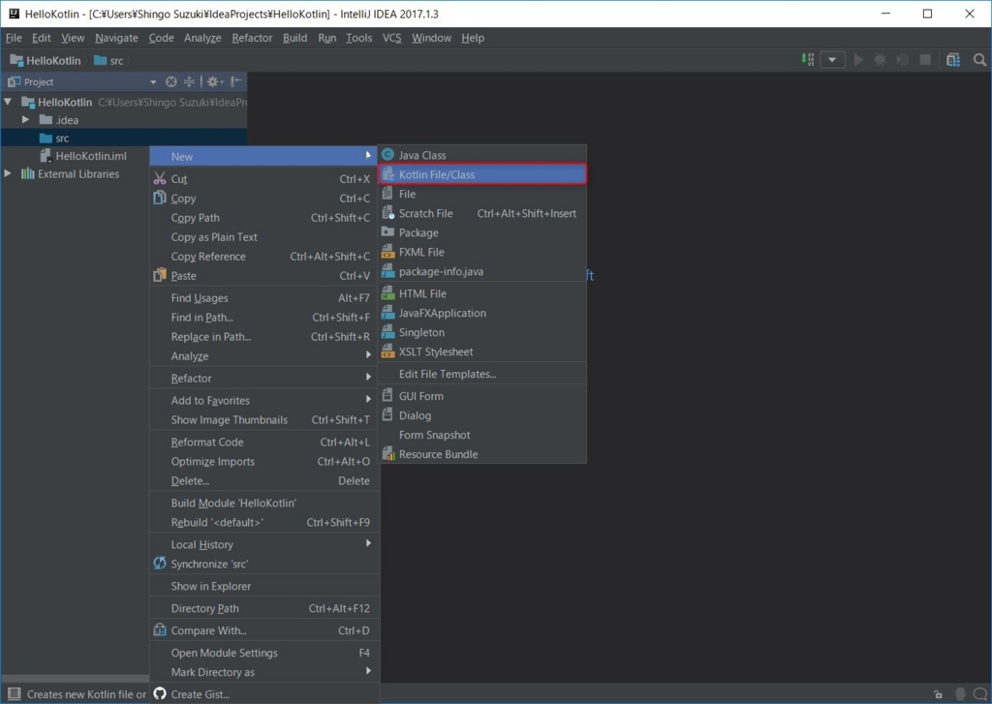Expand Add to Favorites submenu
Image resolution: width=992 pixels, height=704 pixels.
pyautogui.click(x=264, y=400)
